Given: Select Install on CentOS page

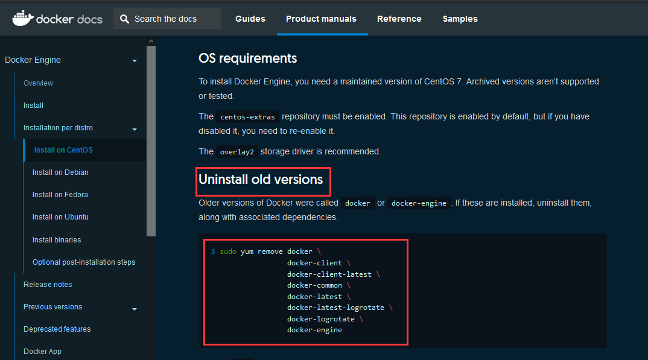Looking at the screenshot, I should (x=63, y=150).
